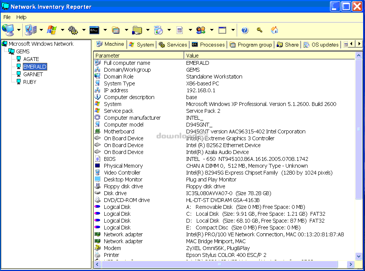The height and width of the screenshot is (271, 365).
Task: Click the network globe monitor toolbar icon
Action: [8, 30]
